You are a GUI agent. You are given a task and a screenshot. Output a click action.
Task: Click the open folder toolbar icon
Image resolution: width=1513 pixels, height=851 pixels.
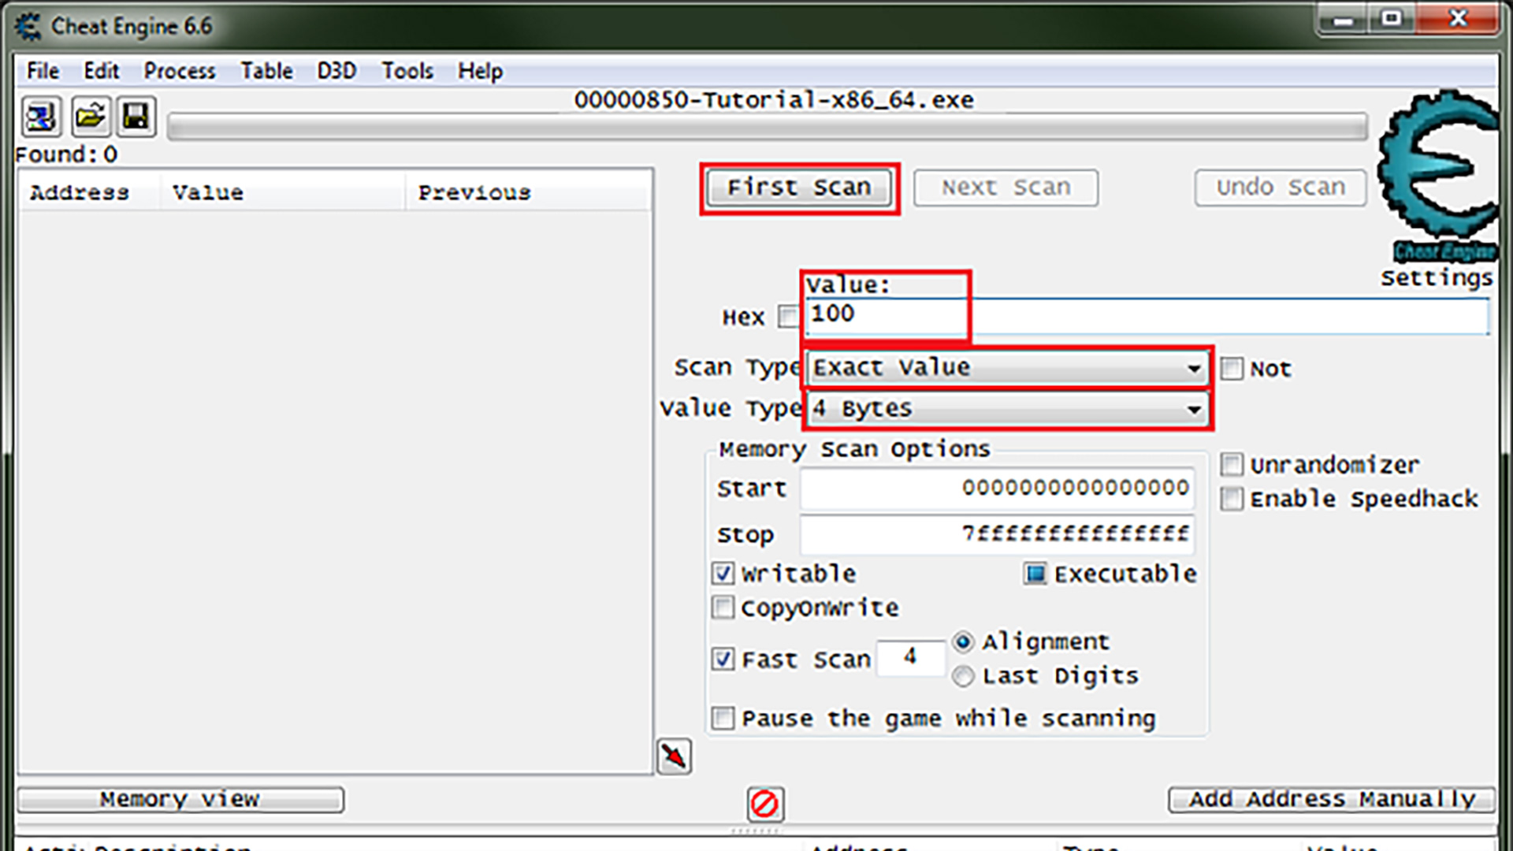click(x=90, y=118)
